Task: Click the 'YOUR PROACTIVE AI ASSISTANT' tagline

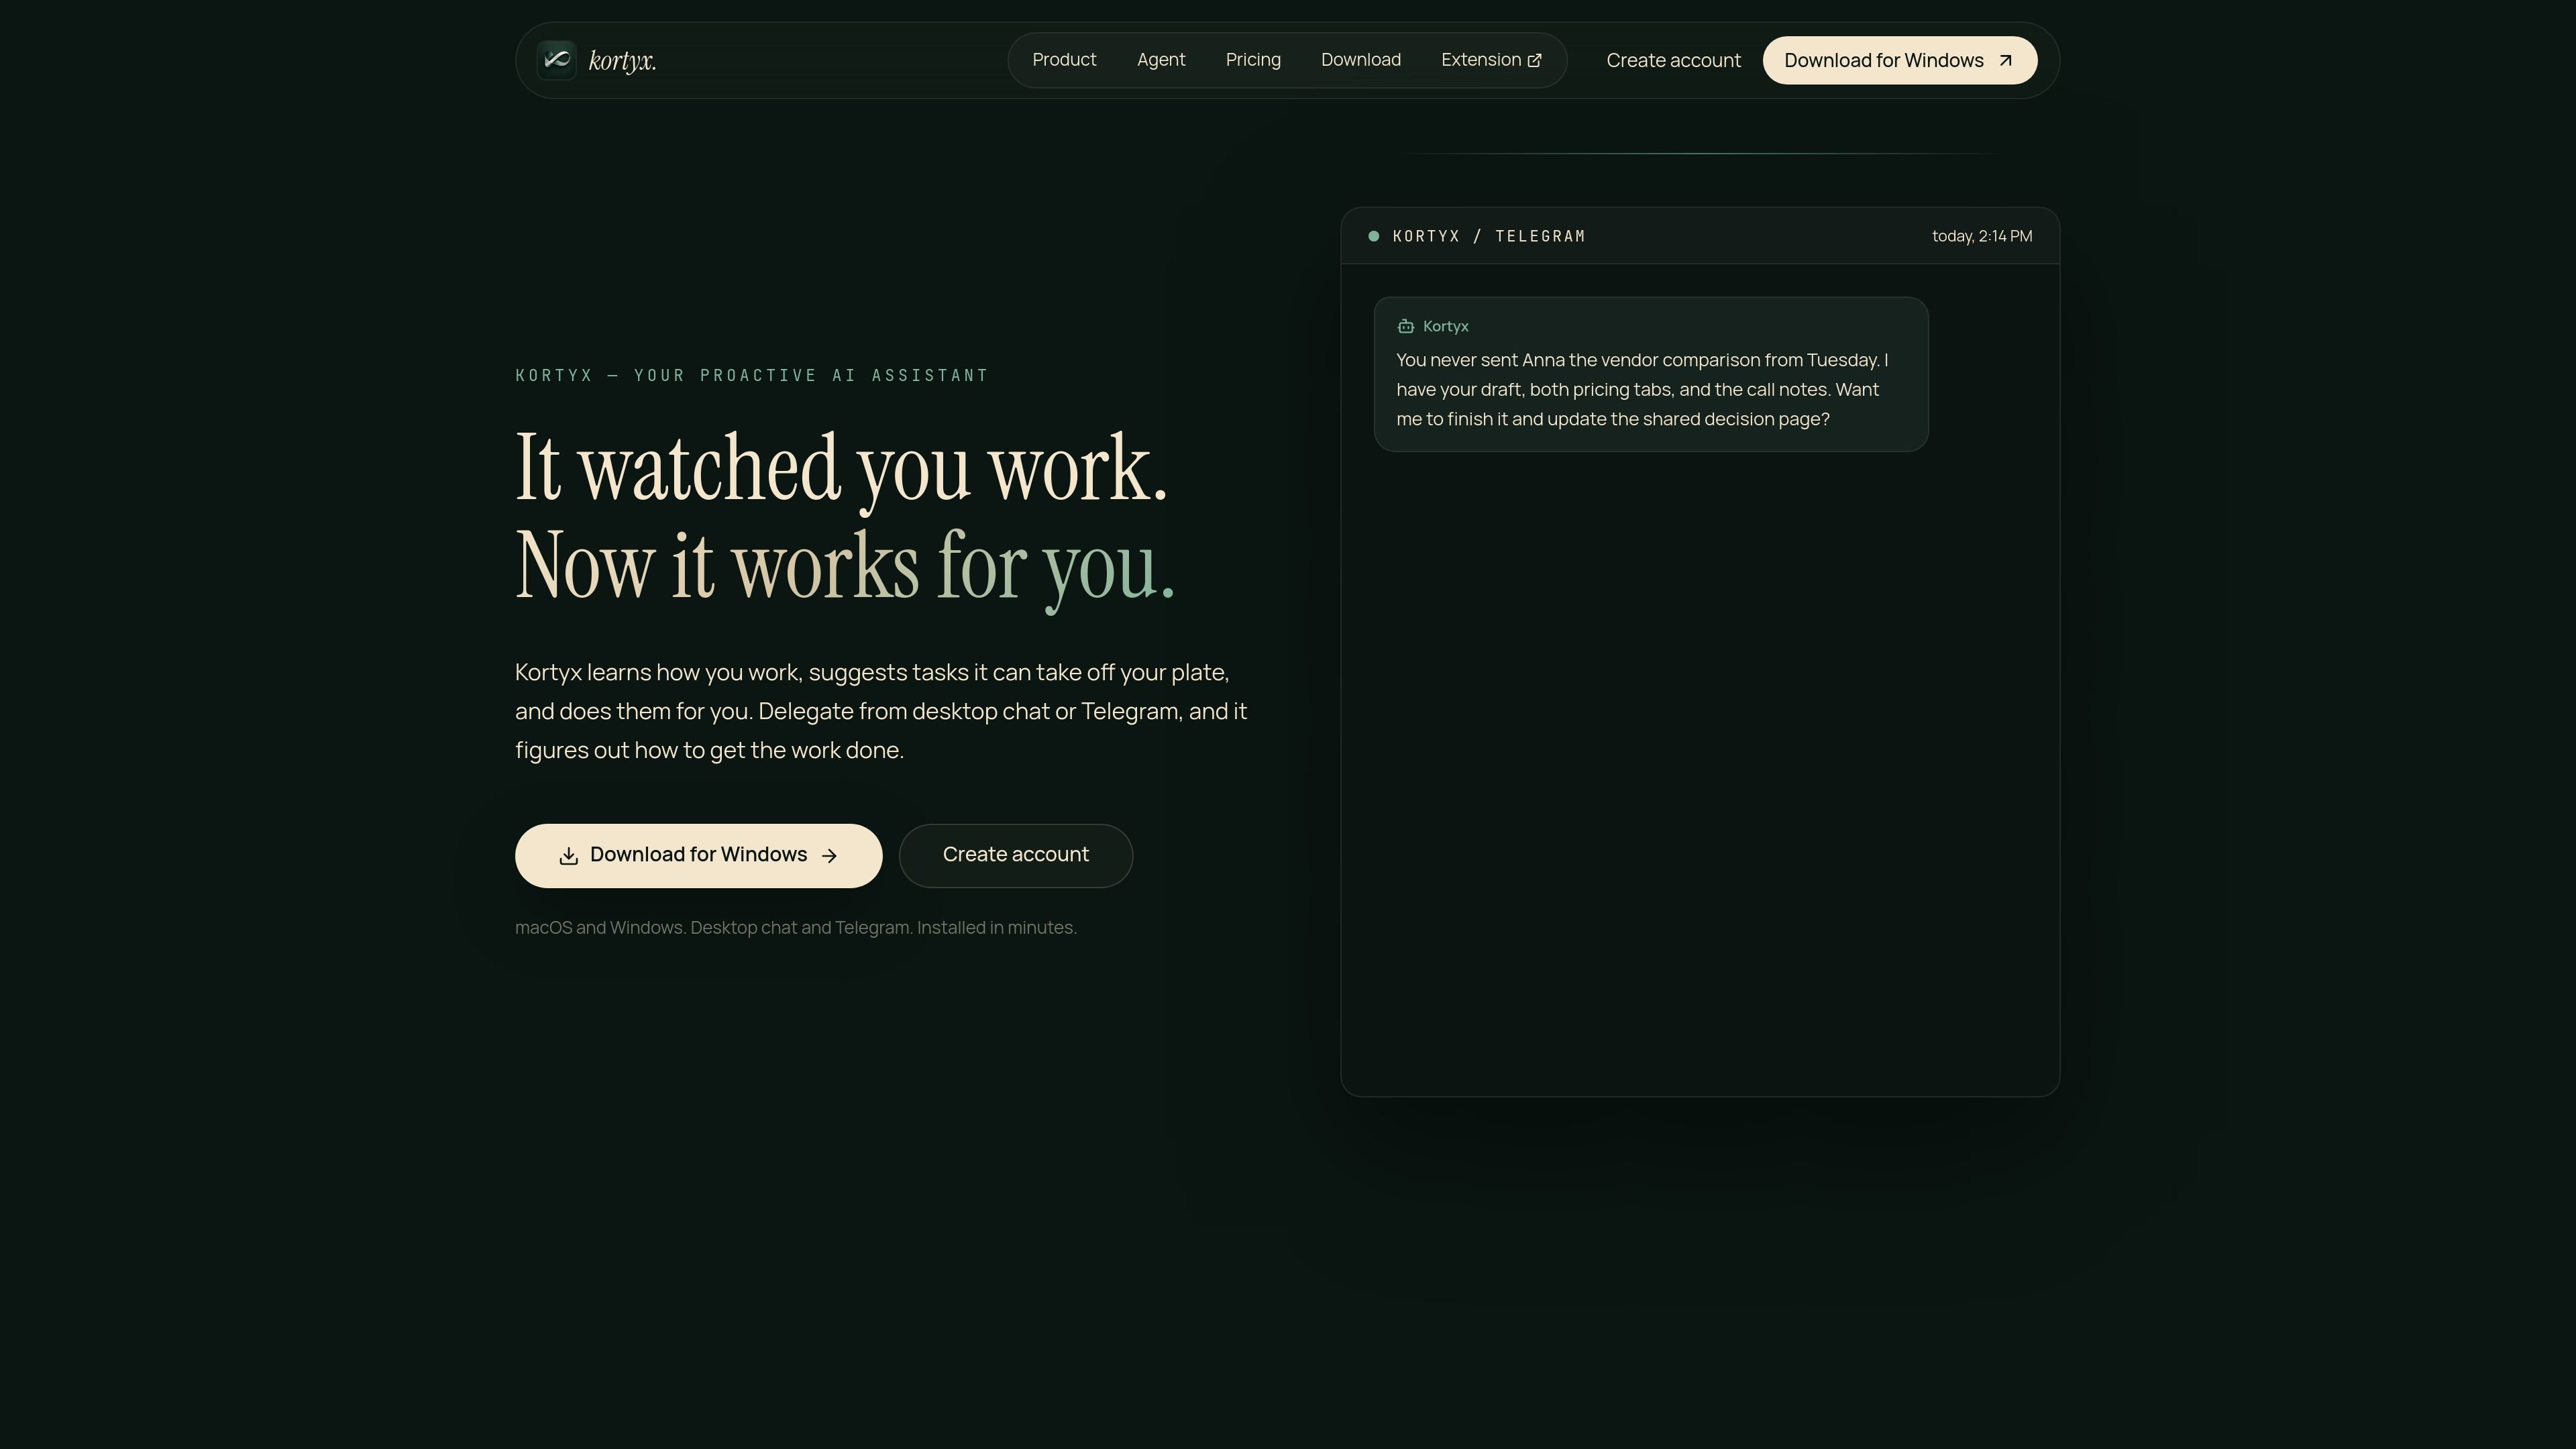Action: 811,375
